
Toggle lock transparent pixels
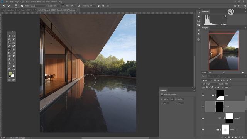click(207, 87)
